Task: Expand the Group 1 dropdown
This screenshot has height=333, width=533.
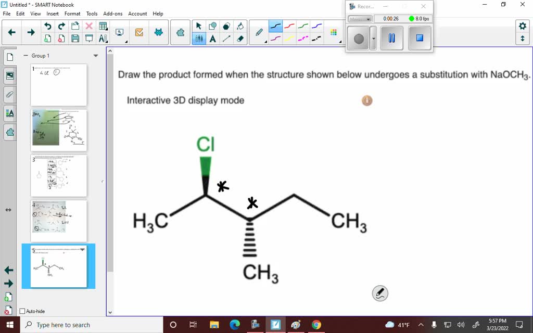Action: click(95, 55)
